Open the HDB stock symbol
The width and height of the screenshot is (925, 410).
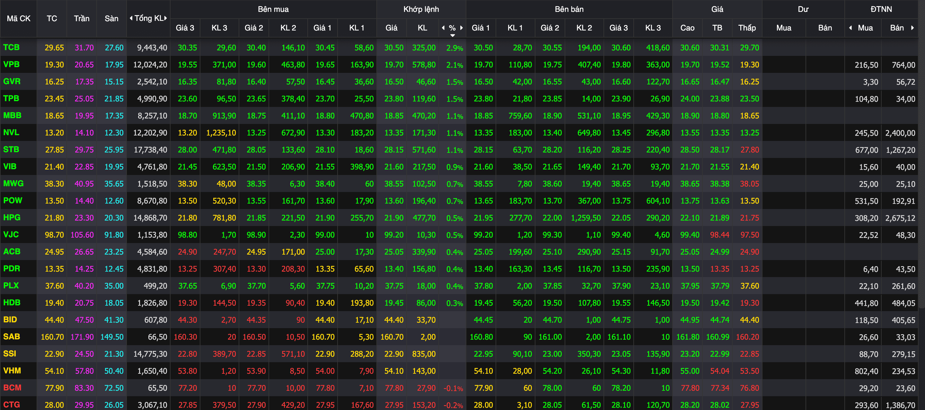[x=12, y=303]
